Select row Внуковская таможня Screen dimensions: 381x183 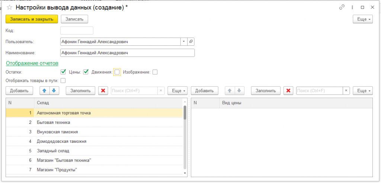click(94, 132)
